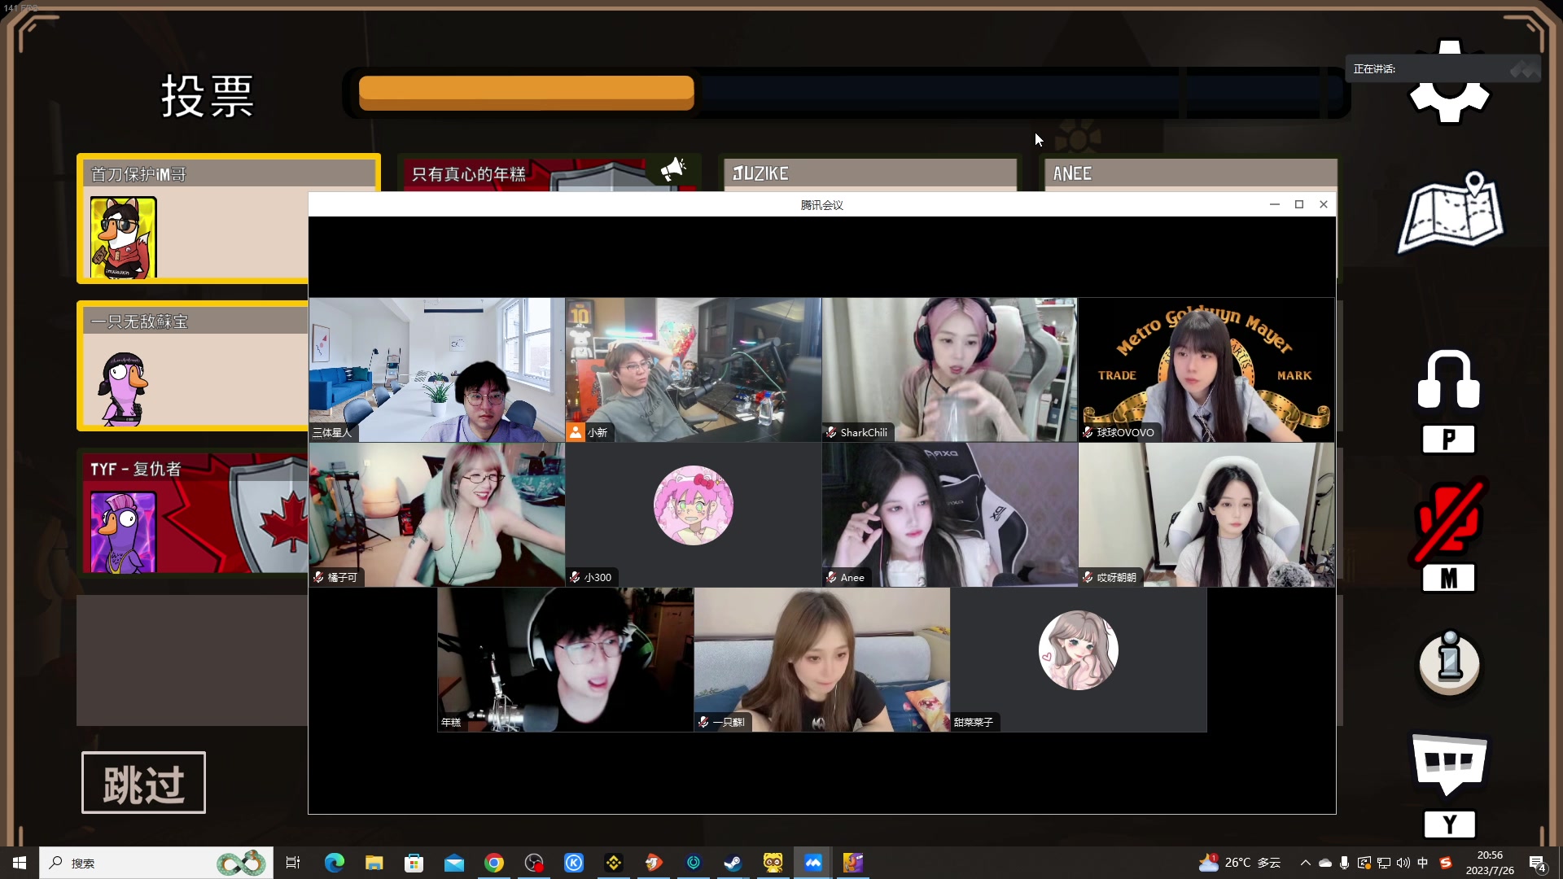Switch to Tencent Meeting taskbar icon
The image size is (1563, 879).
click(x=813, y=863)
